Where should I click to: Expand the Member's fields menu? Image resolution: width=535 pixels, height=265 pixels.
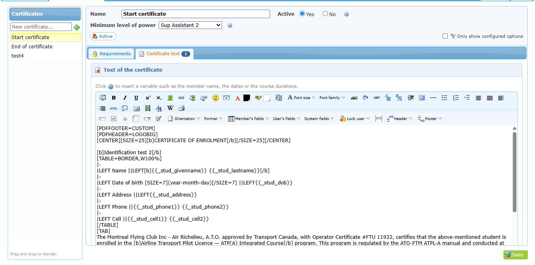tap(248, 119)
